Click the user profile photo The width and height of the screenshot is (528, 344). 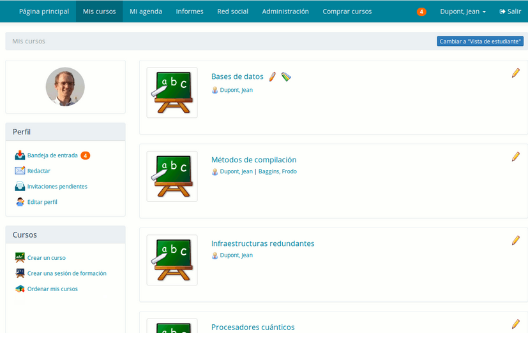click(x=65, y=87)
